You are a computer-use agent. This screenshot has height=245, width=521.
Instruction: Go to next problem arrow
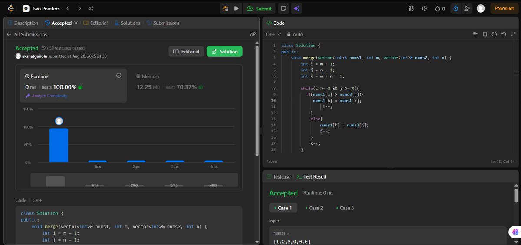[79, 8]
